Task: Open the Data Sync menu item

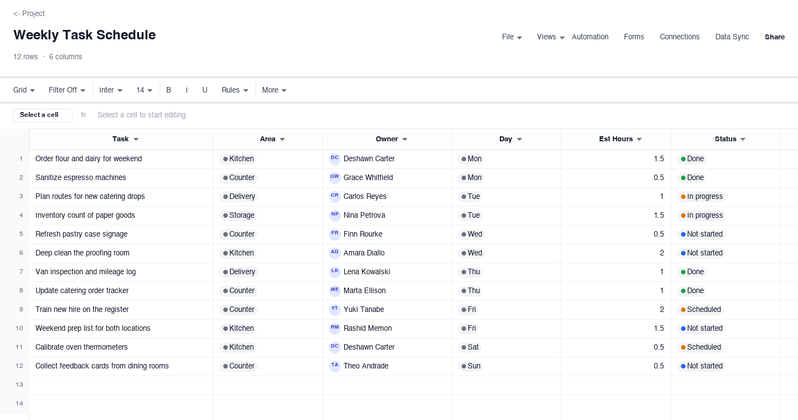Action: coord(732,37)
